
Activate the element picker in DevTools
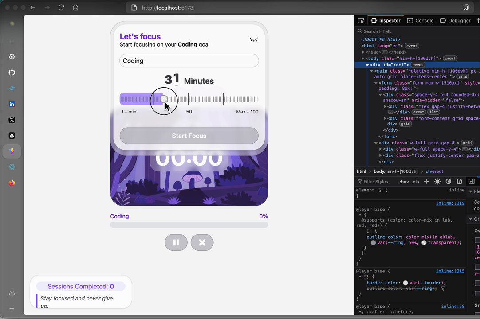(x=361, y=20)
